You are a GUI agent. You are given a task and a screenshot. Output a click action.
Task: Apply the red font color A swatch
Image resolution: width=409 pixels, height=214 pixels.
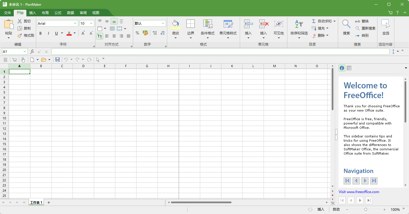[69, 33]
